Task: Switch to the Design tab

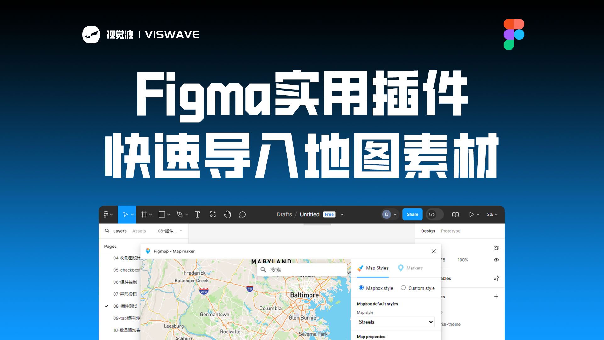Action: click(428, 231)
